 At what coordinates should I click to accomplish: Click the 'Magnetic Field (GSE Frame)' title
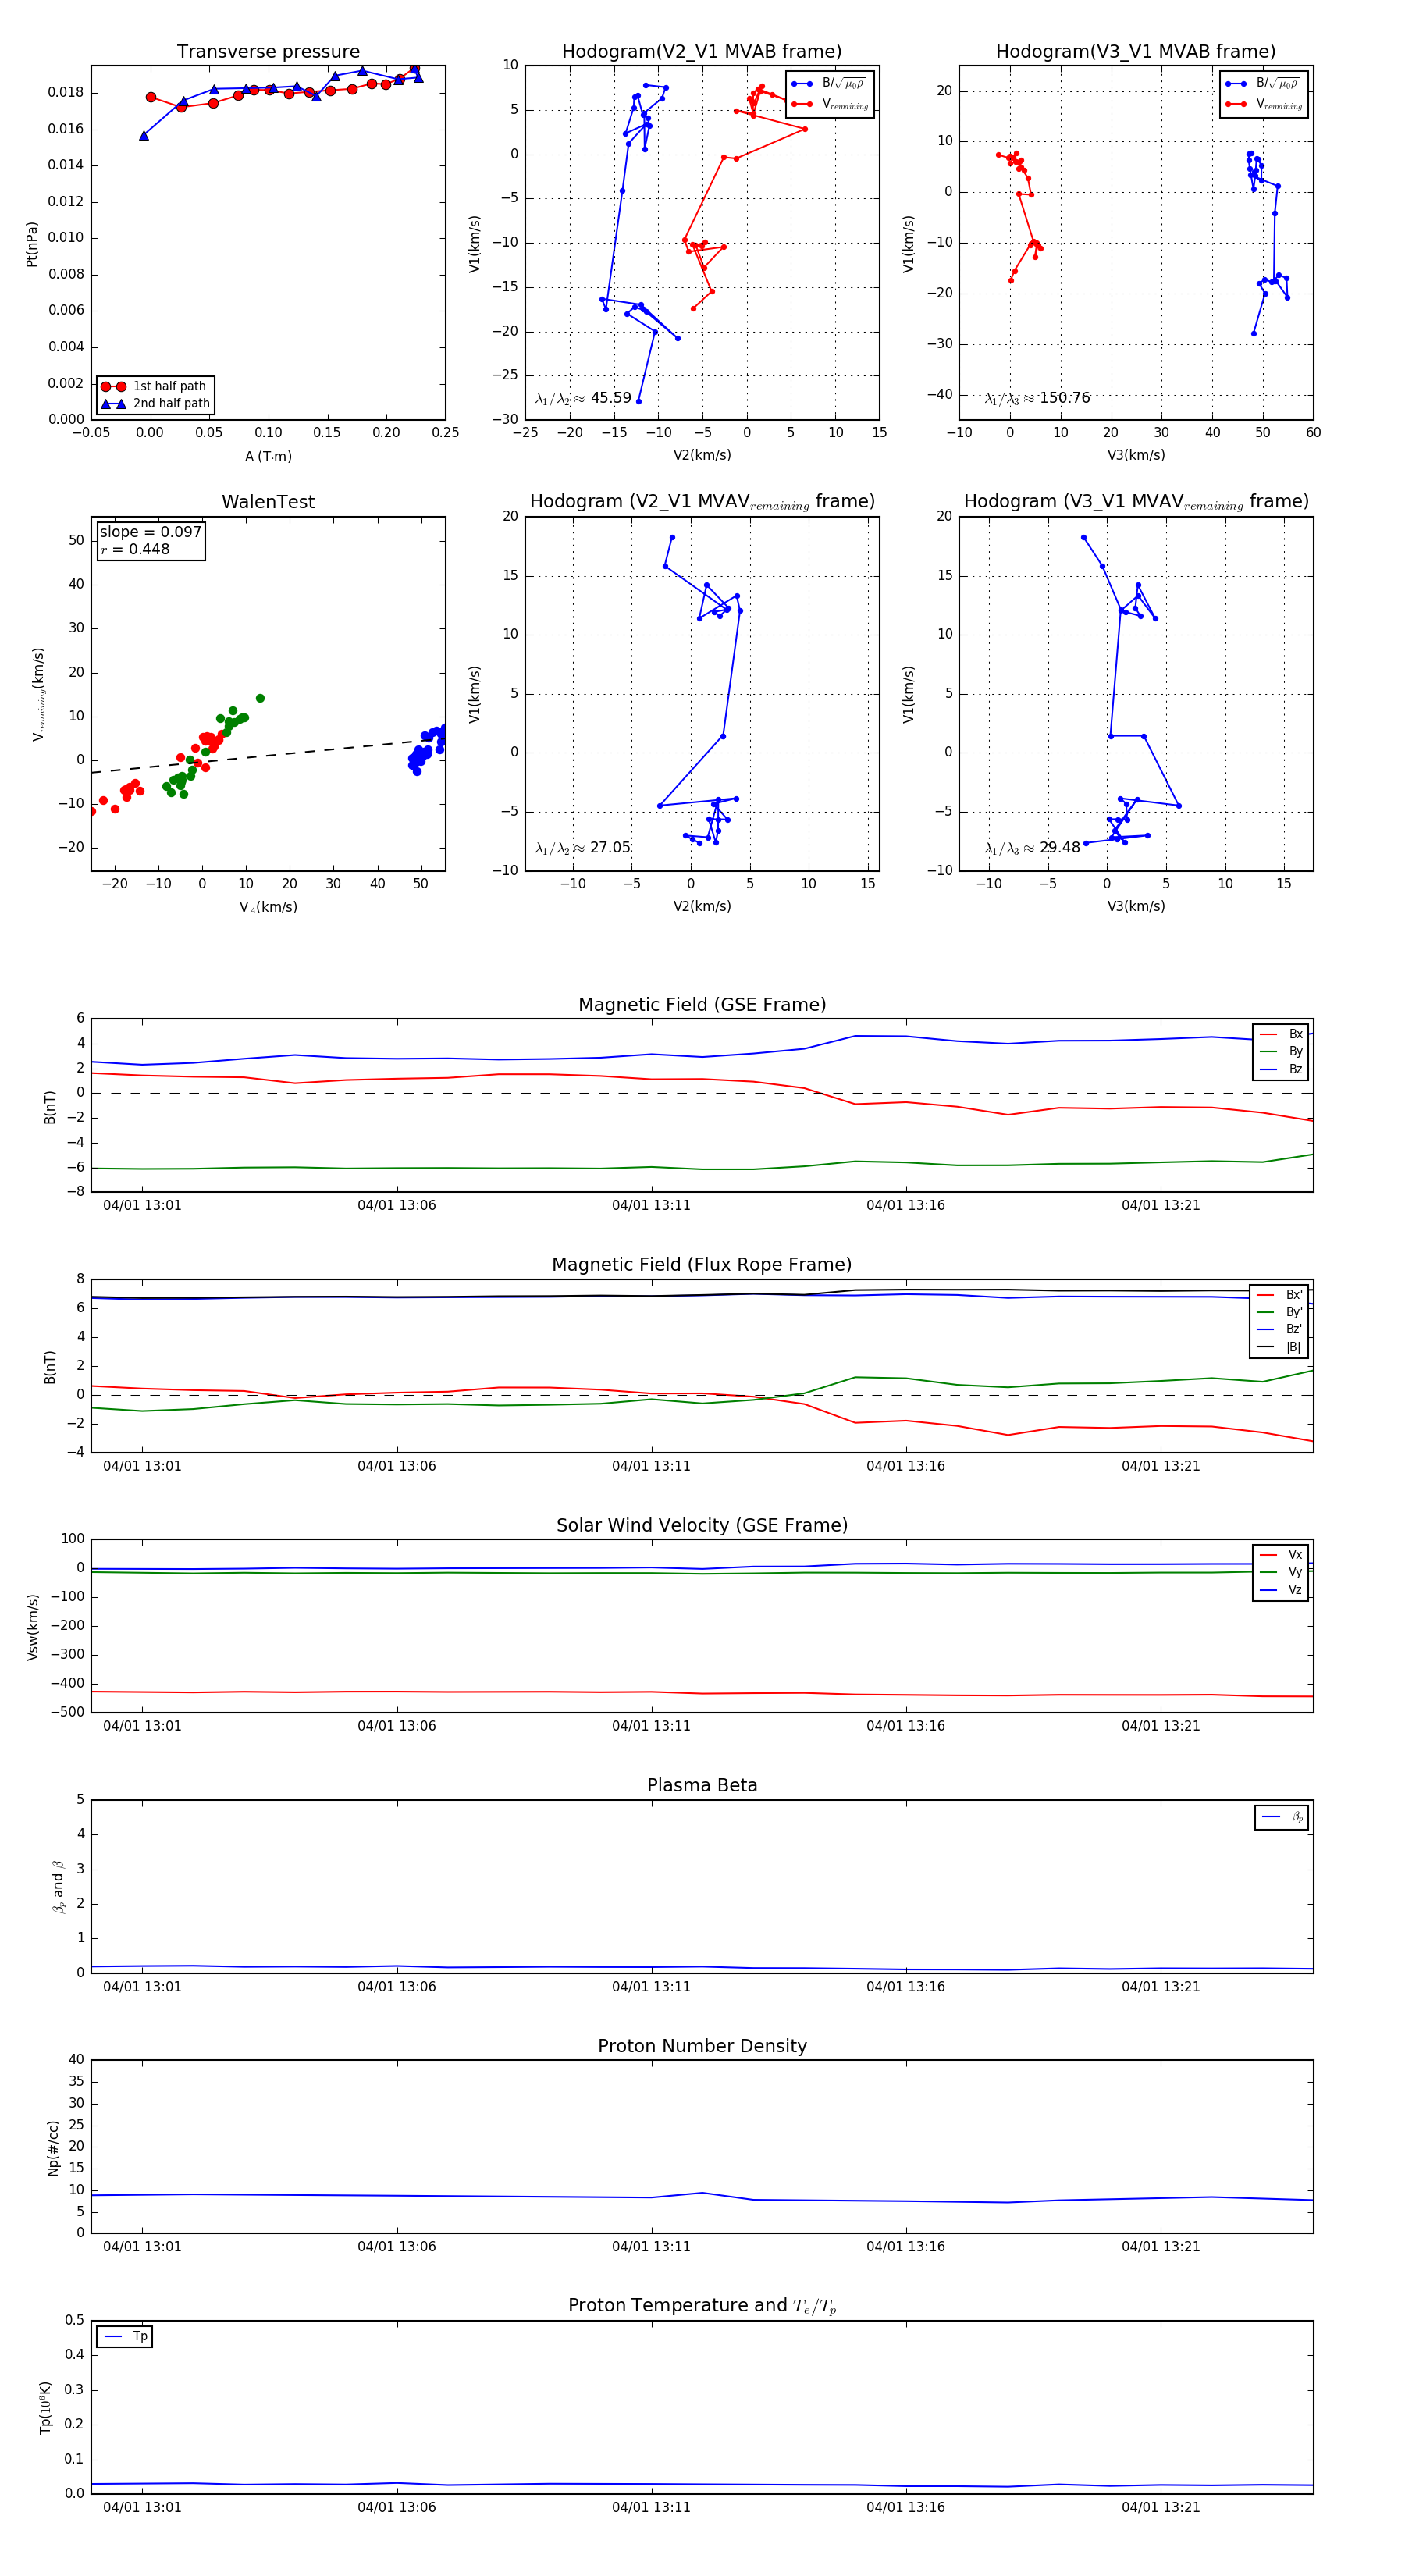pos(702,1005)
